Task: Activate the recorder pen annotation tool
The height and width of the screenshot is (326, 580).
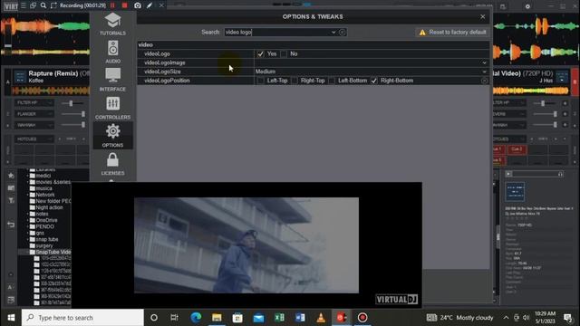Action: (x=150, y=5)
